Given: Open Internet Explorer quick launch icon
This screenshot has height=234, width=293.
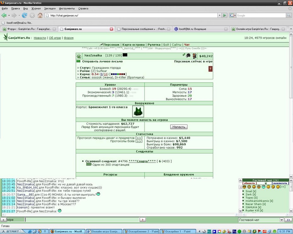Looking at the screenshot, I should pyautogui.click(x=30, y=231).
